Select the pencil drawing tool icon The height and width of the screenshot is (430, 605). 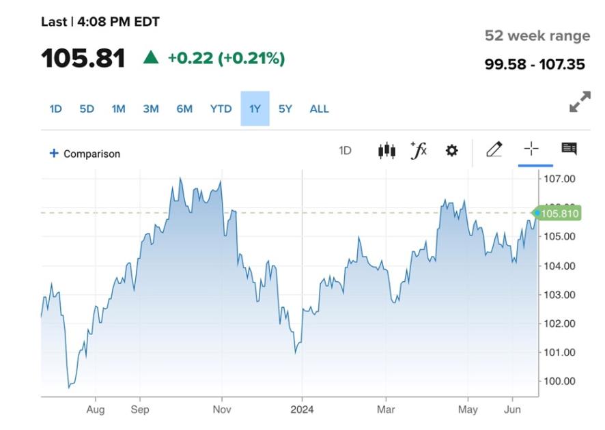tap(495, 149)
